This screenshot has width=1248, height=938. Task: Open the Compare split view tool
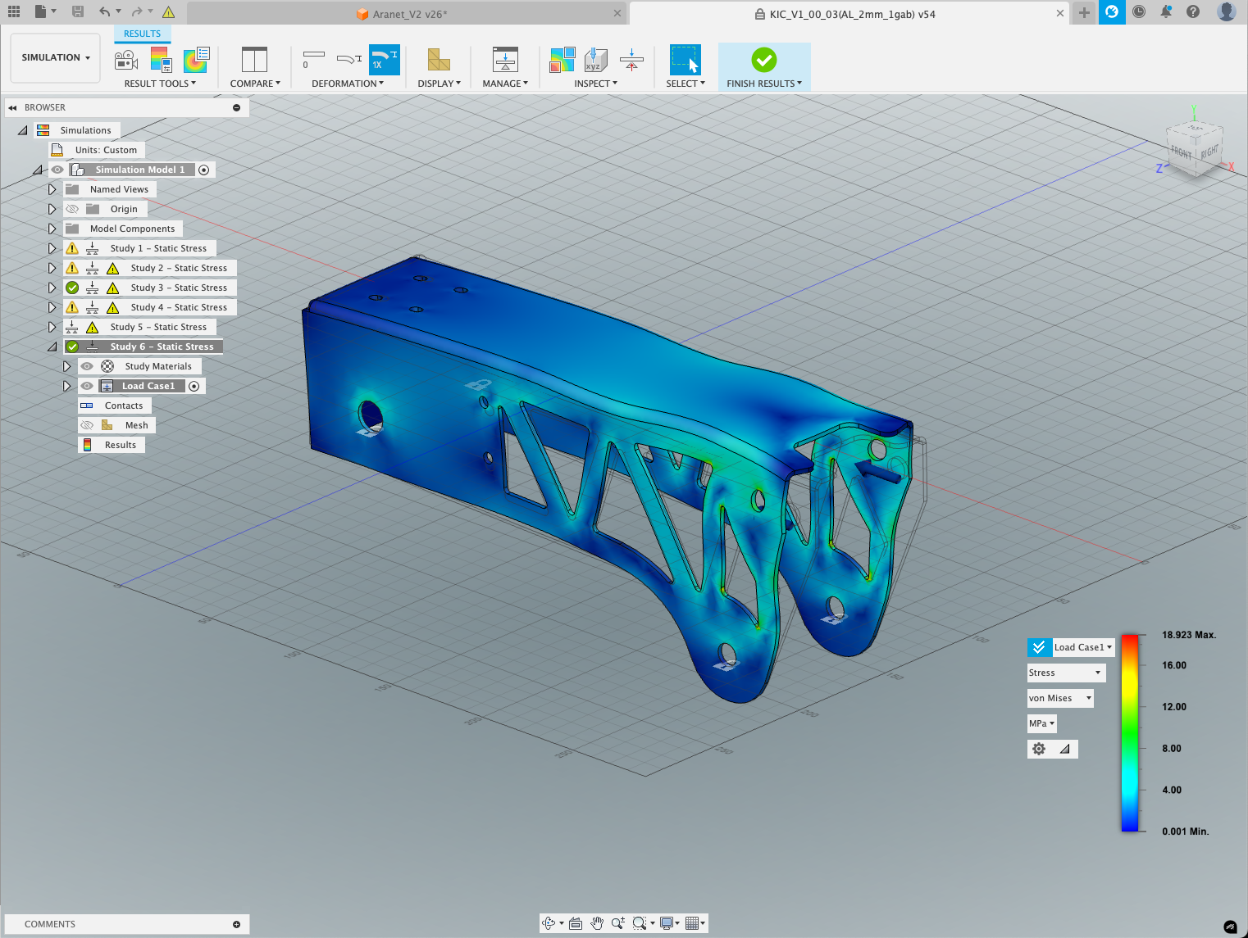pyautogui.click(x=254, y=60)
